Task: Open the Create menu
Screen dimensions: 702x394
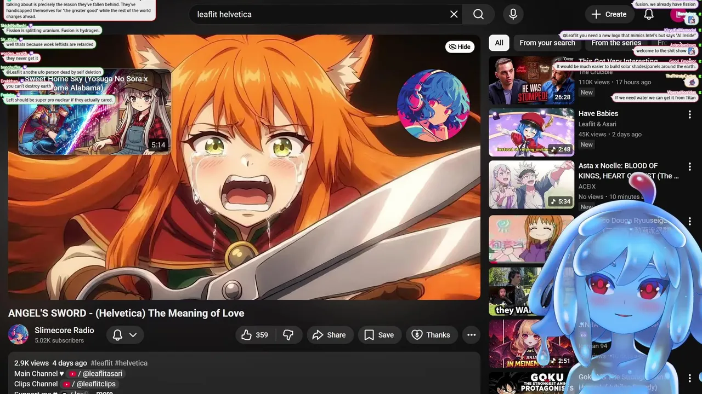Action: [x=609, y=14]
